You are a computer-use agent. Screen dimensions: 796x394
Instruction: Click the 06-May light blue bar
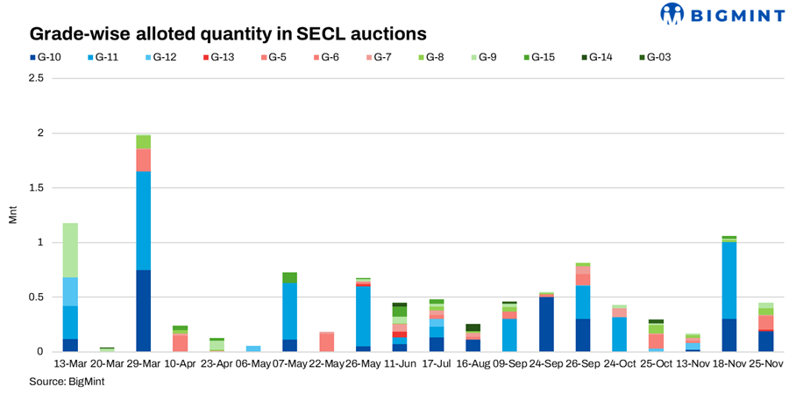[252, 348]
